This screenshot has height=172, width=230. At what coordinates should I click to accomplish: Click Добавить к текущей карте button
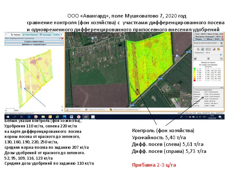point(34,44)
